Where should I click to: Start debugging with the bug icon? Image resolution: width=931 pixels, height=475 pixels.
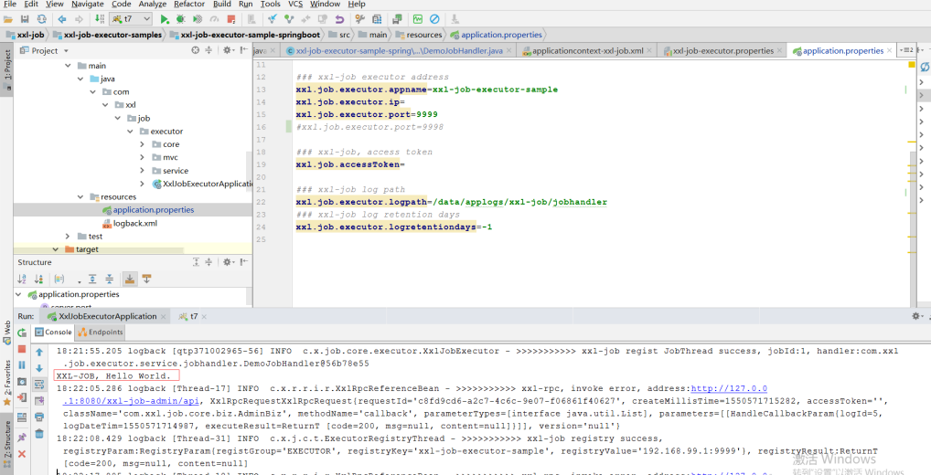[x=180, y=19]
